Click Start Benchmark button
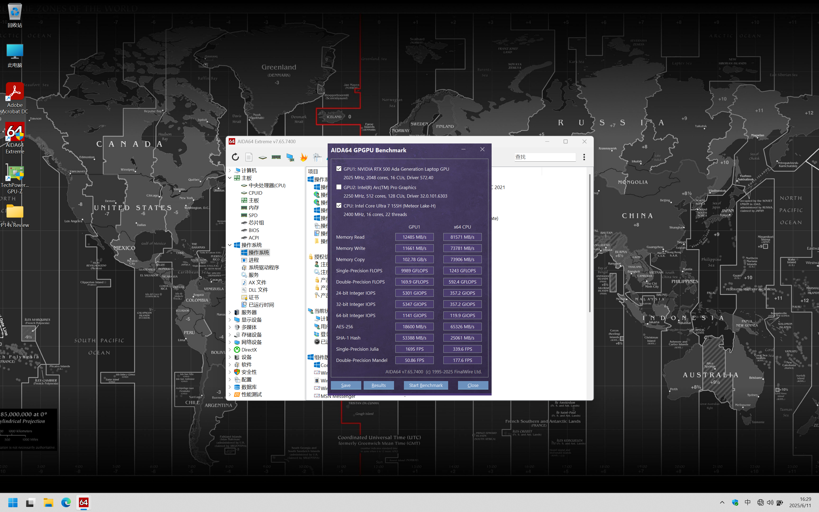819x512 pixels. [426, 385]
